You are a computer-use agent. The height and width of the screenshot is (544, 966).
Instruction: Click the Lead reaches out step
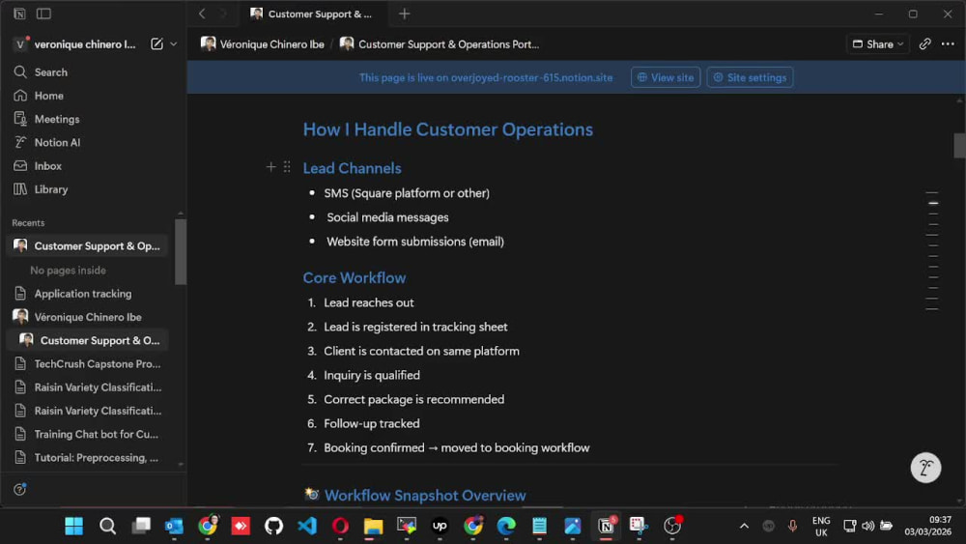tap(369, 302)
